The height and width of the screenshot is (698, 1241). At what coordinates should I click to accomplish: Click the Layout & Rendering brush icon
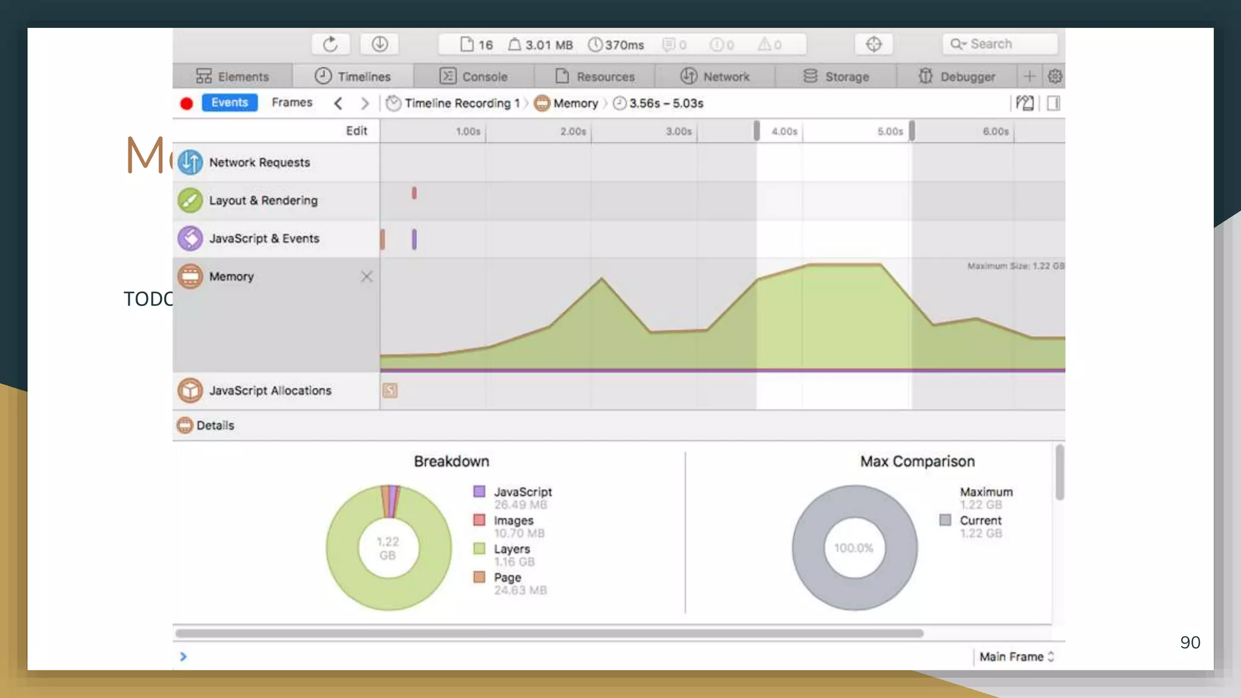click(190, 201)
